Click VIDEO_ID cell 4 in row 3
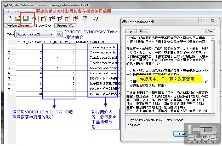Viewport: 222px width, 146px height. click(51, 58)
